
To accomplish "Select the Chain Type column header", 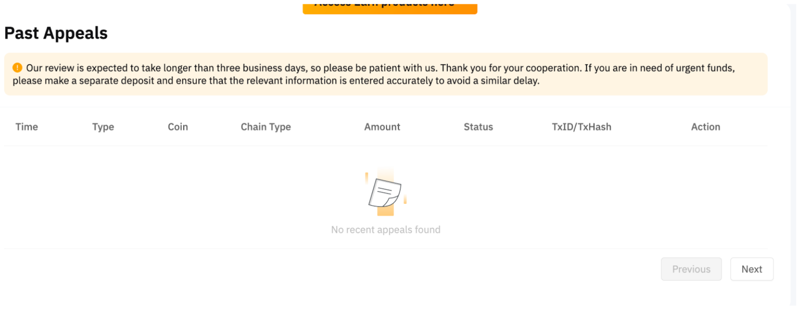I will (x=266, y=127).
